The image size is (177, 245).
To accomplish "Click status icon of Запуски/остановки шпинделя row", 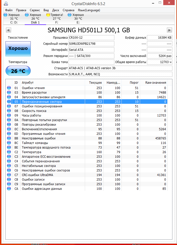I will pyautogui.click(x=9, y=97).
